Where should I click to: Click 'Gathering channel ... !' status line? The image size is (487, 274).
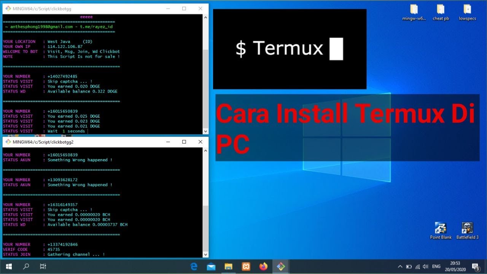pyautogui.click(x=76, y=254)
